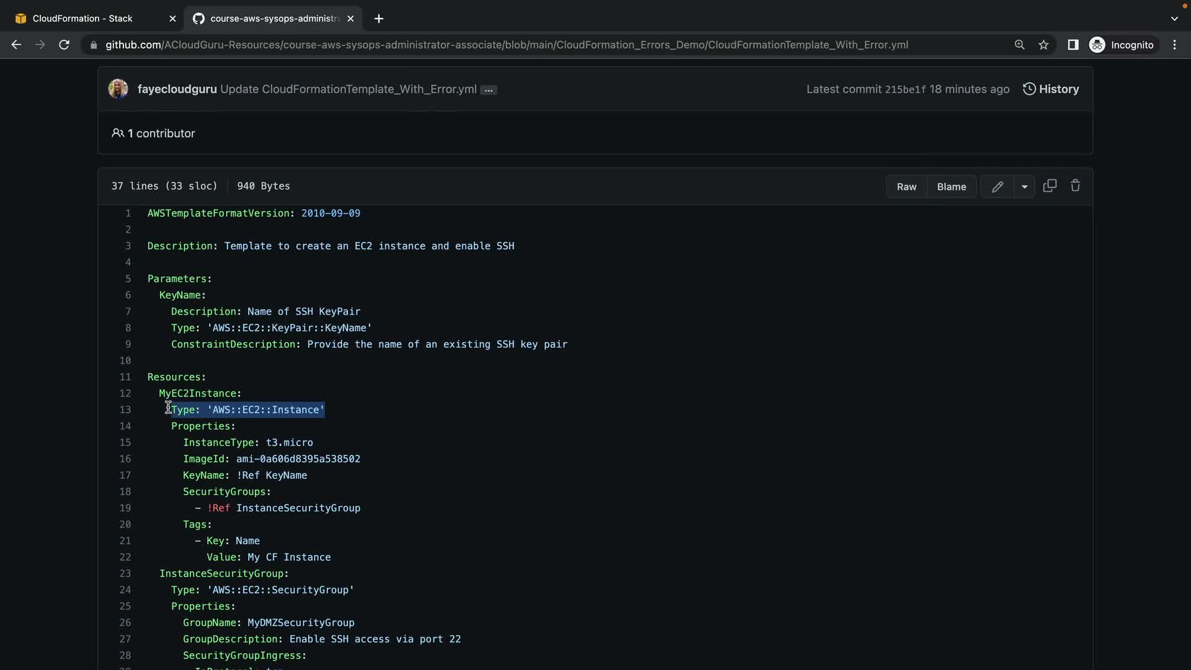This screenshot has width=1191, height=670.
Task: Click the zoom magnifier icon in address bar
Action: (x=1019, y=45)
